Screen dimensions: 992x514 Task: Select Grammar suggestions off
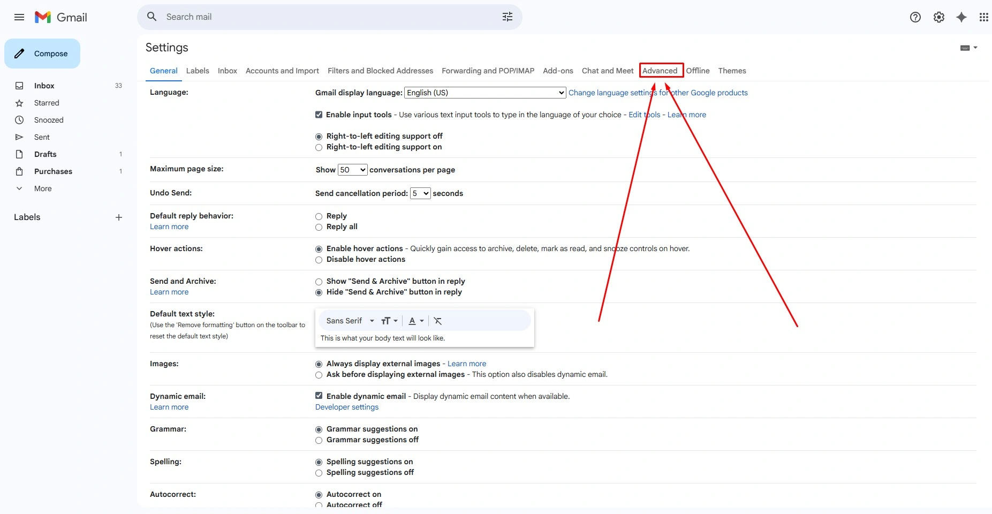(319, 440)
